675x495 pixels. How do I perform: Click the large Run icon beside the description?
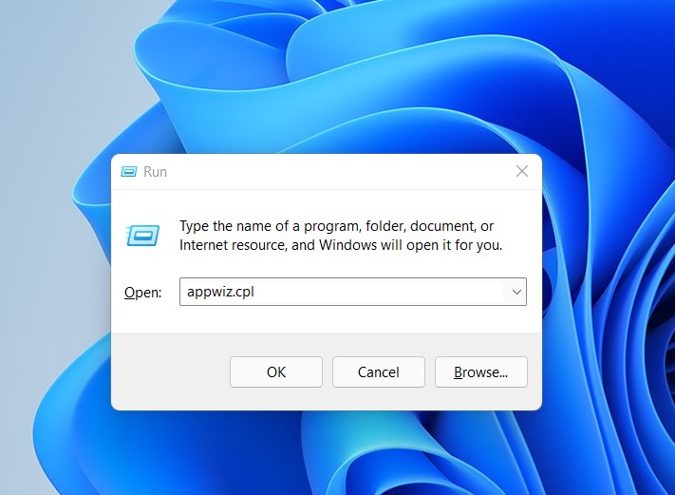pos(142,235)
